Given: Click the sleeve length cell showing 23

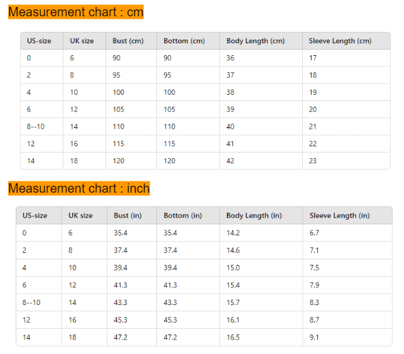Looking at the screenshot, I should pyautogui.click(x=313, y=161).
